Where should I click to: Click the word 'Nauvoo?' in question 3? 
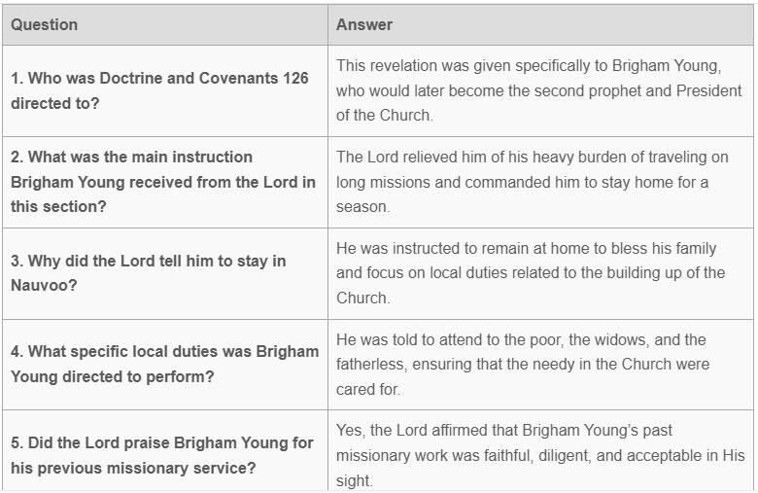[x=44, y=285]
